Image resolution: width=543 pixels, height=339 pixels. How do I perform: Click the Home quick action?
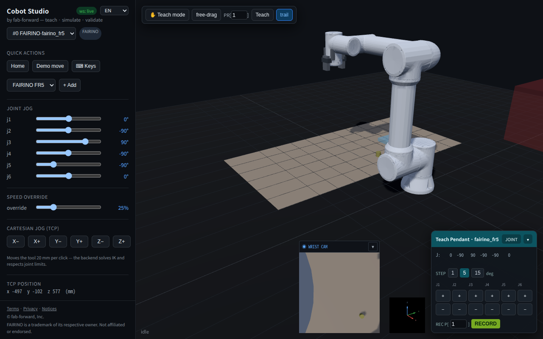[x=18, y=66]
